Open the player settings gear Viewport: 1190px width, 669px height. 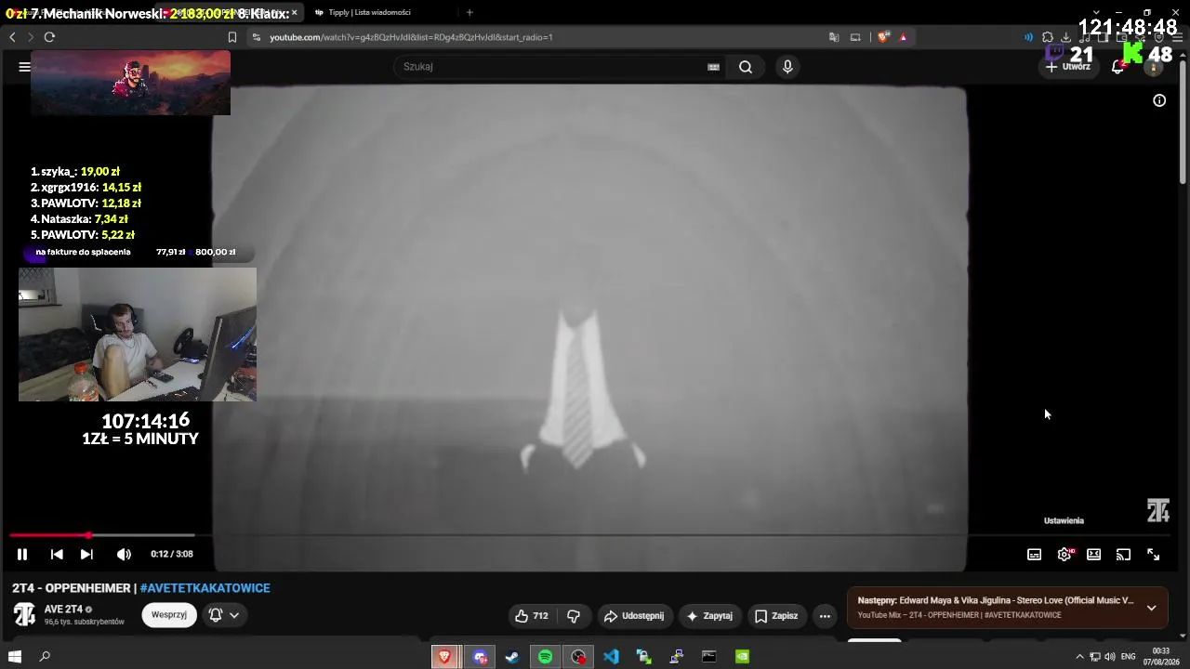point(1064,555)
